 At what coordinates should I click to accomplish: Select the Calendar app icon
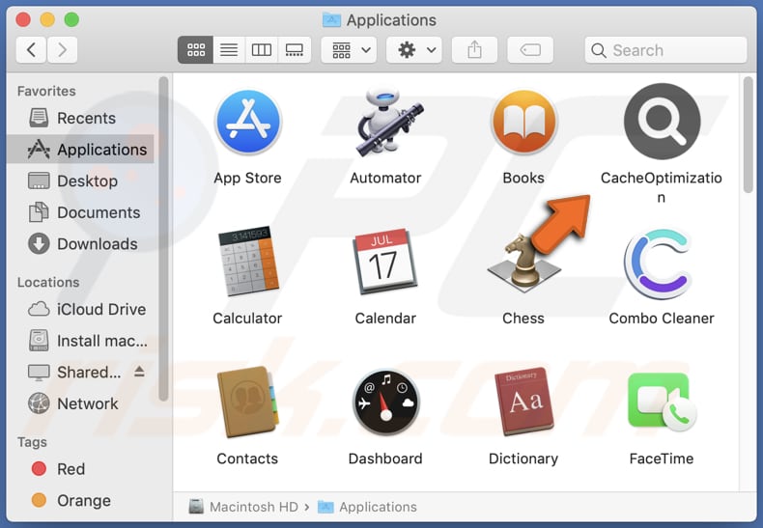384,261
